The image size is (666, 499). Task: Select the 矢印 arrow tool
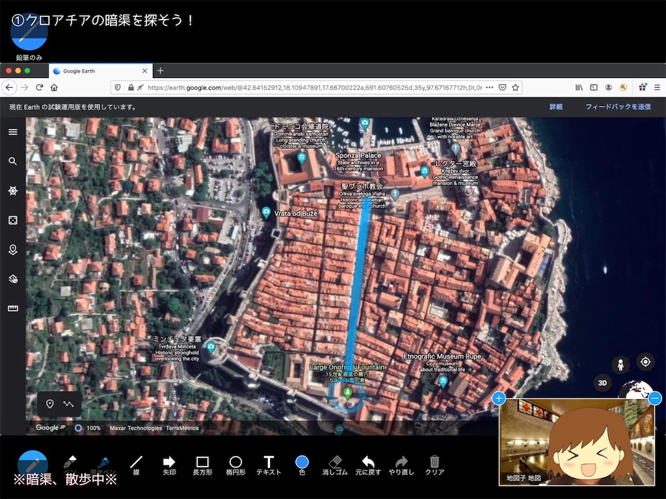(169, 465)
